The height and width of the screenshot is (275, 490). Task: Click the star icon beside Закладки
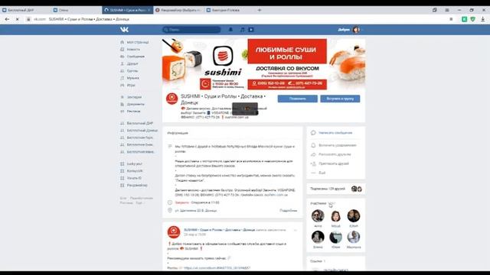pos(122,97)
